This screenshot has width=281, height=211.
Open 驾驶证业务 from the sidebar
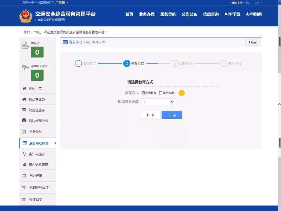click(x=36, y=110)
